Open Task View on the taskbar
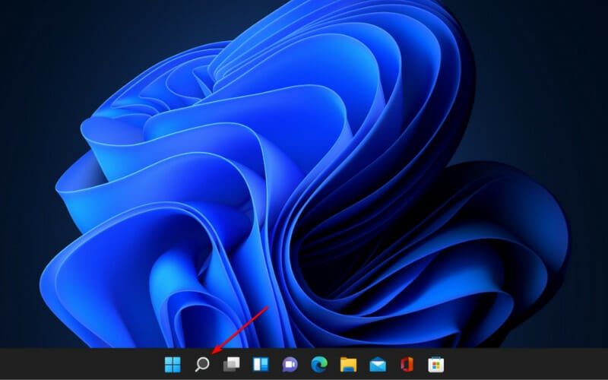 pyautogui.click(x=232, y=365)
